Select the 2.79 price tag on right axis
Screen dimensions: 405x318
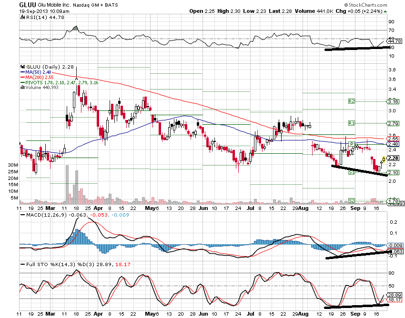click(x=393, y=123)
